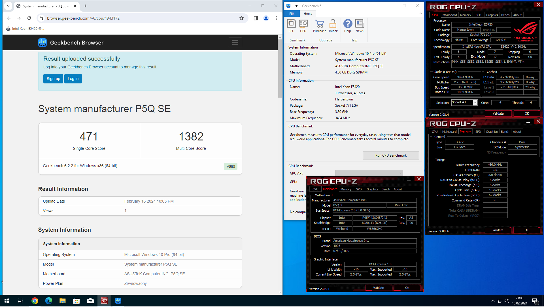
Task: Open About tab in top CPU-Z window
Action: point(517,15)
